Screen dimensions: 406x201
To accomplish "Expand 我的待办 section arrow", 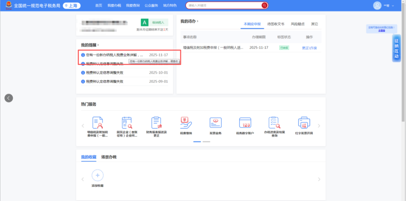I will click(198, 21).
